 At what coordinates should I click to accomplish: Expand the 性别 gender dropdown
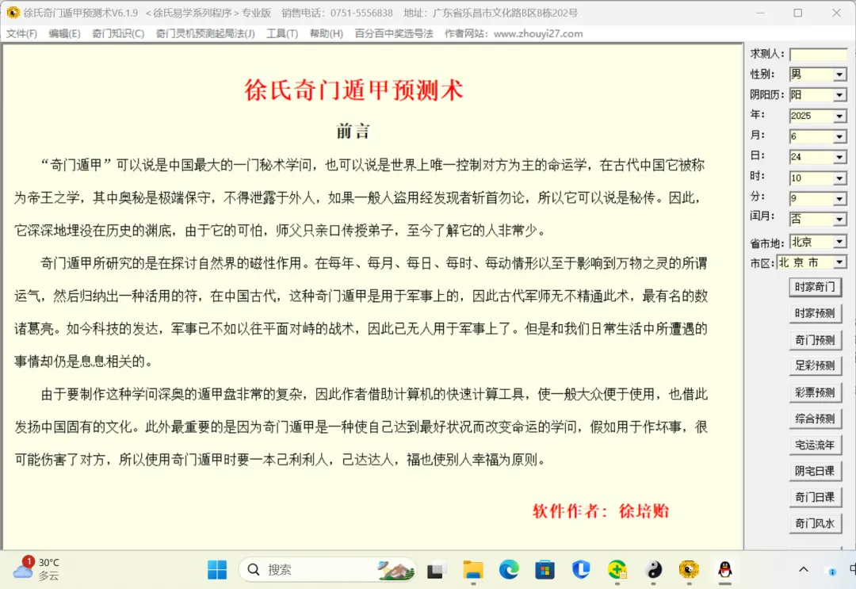coord(839,75)
